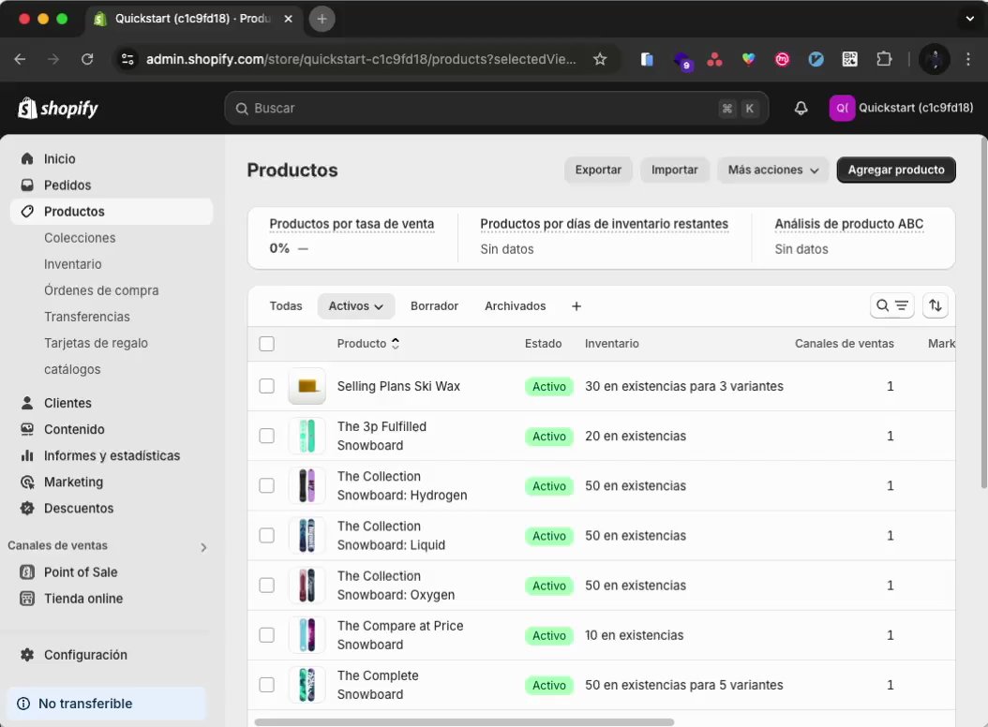Reload the page in browser toolbar
Image resolution: width=988 pixels, height=727 pixels.
tap(87, 59)
